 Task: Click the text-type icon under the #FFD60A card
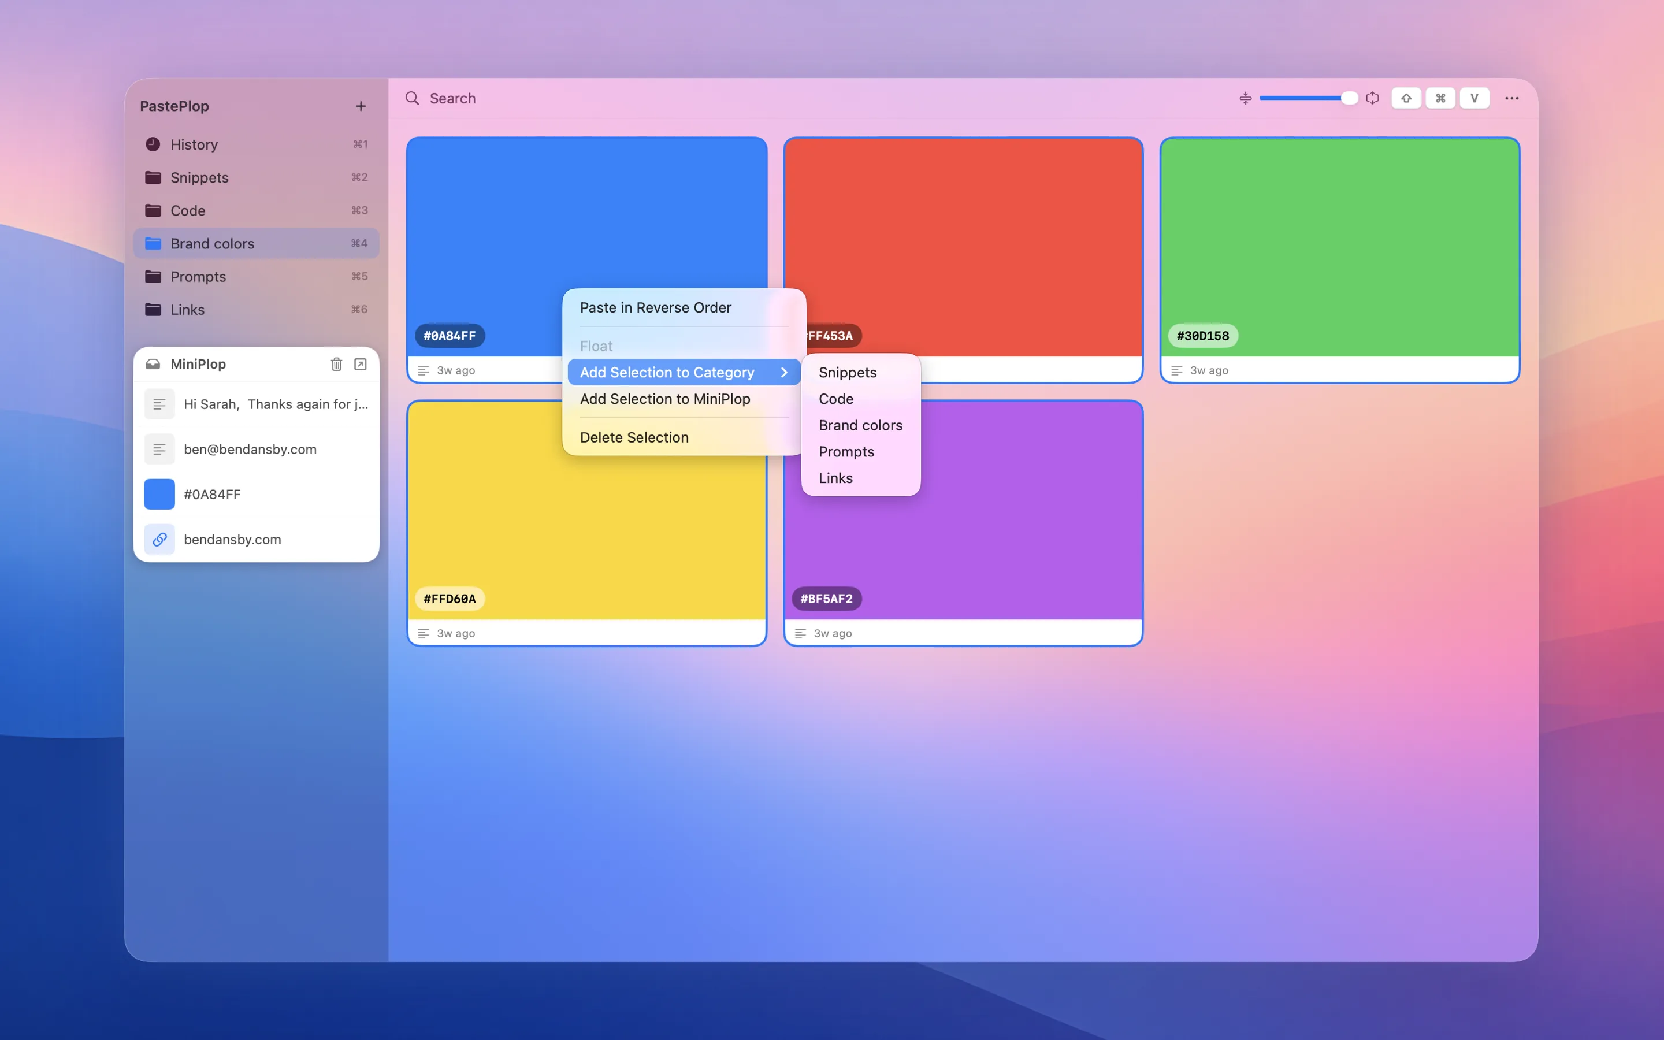pyautogui.click(x=424, y=633)
